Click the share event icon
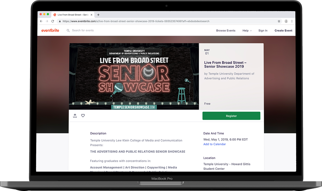 [75, 116]
